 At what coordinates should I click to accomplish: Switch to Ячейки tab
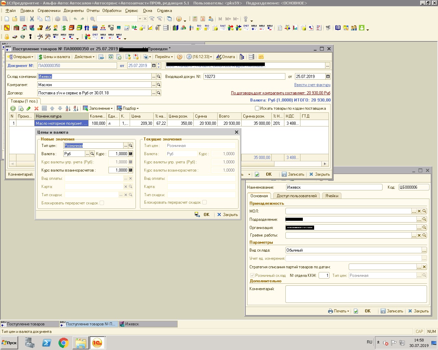[332, 196]
